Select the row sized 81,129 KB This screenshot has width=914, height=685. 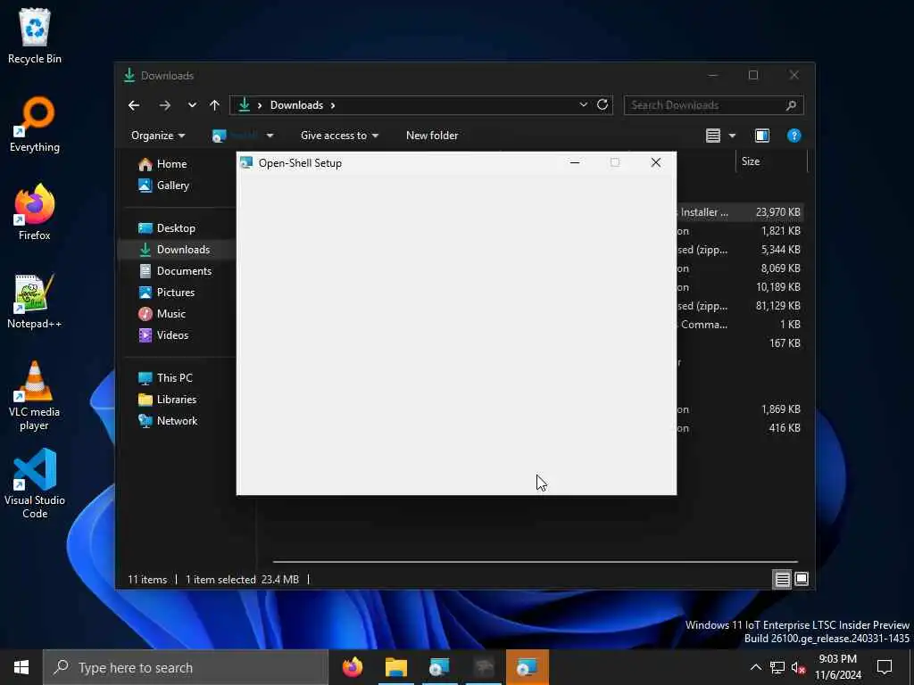pyautogui.click(x=740, y=306)
